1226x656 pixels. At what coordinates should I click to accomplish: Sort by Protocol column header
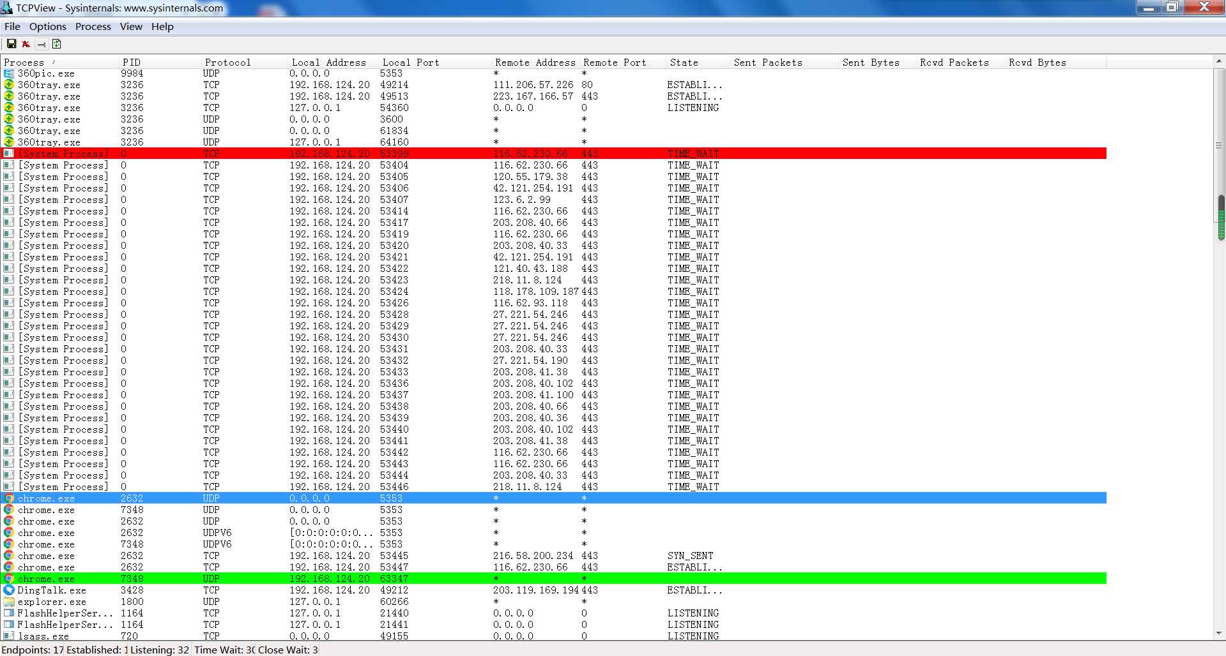pos(245,63)
